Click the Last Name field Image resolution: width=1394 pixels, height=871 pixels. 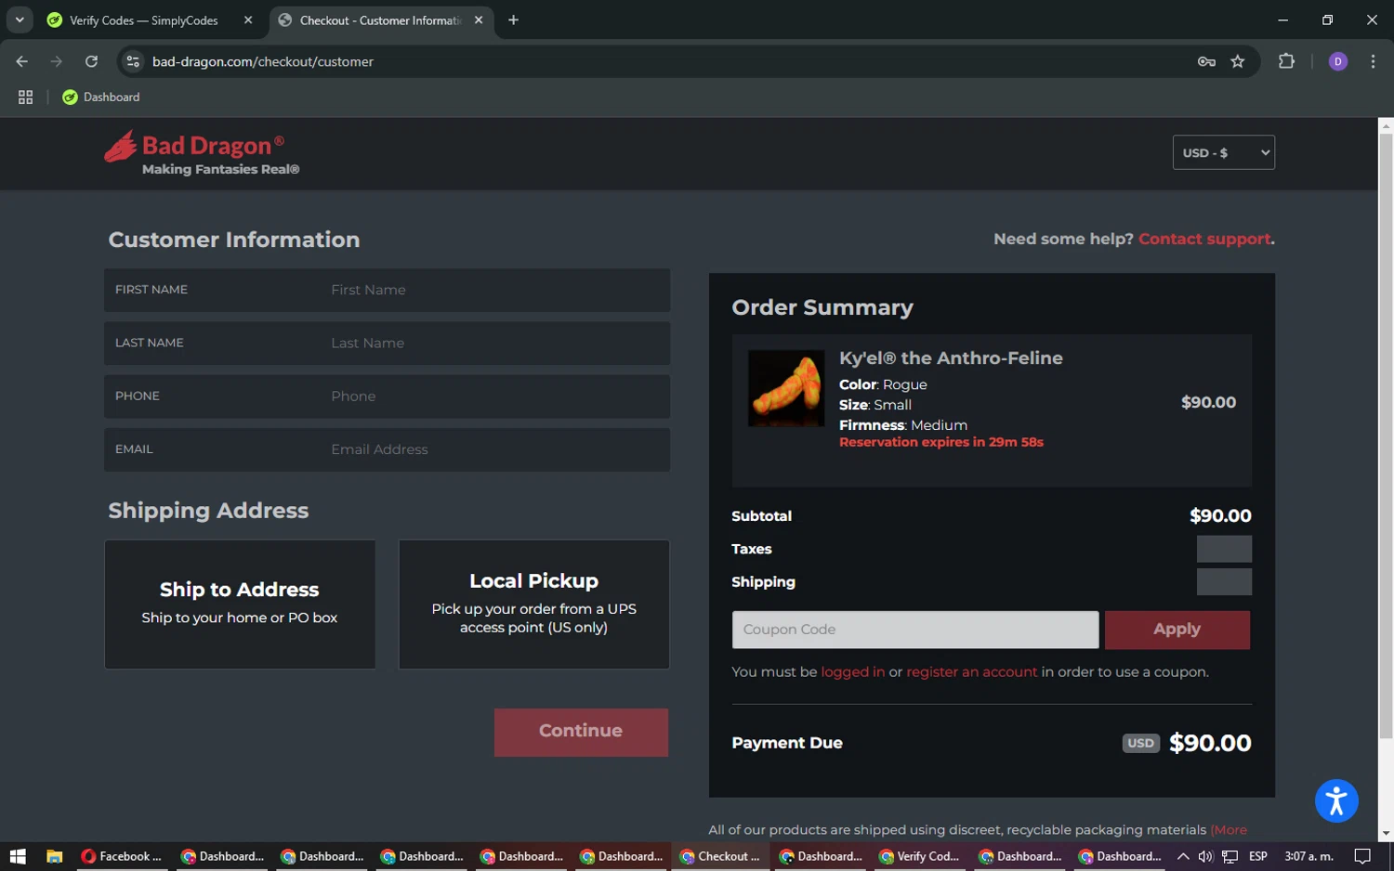click(x=387, y=343)
